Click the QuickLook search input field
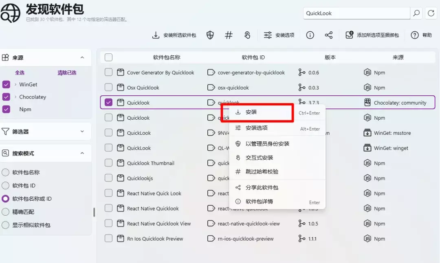 (356, 13)
